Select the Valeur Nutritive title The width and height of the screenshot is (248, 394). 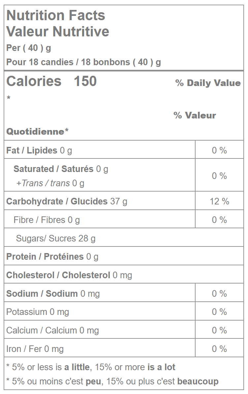[58, 32]
